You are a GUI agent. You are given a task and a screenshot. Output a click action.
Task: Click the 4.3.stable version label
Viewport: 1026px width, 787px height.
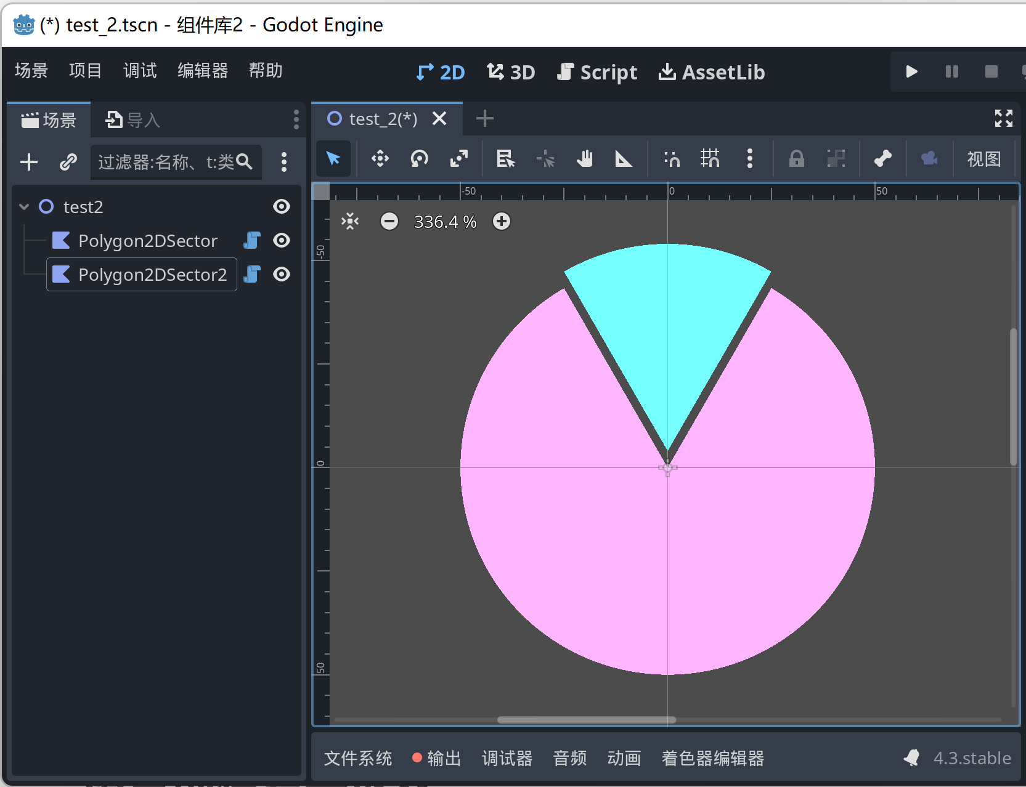(x=972, y=758)
